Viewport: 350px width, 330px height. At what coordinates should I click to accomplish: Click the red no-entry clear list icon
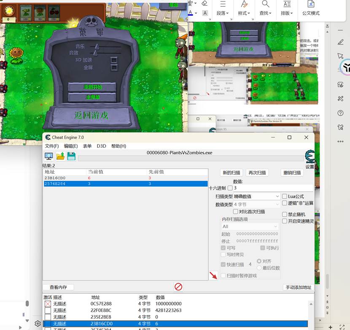click(x=178, y=287)
